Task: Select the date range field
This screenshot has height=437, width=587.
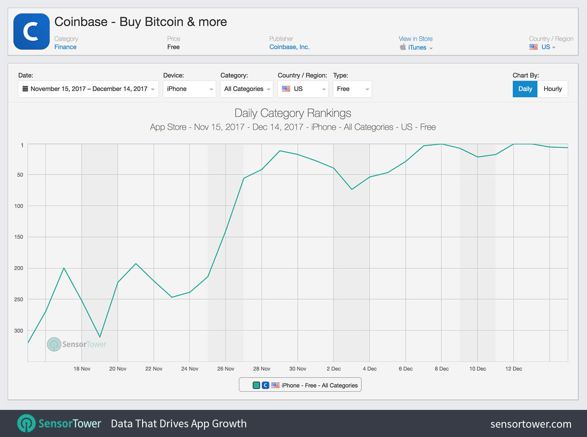Action: pos(88,89)
